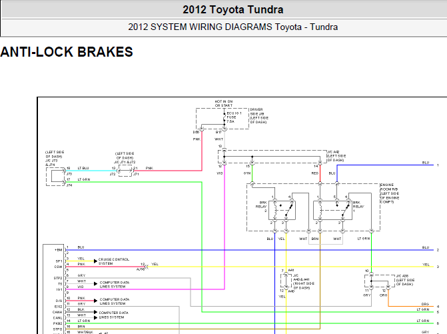Click the 'LT BLU' wire label
447x334 pixels.
[x=83, y=168]
